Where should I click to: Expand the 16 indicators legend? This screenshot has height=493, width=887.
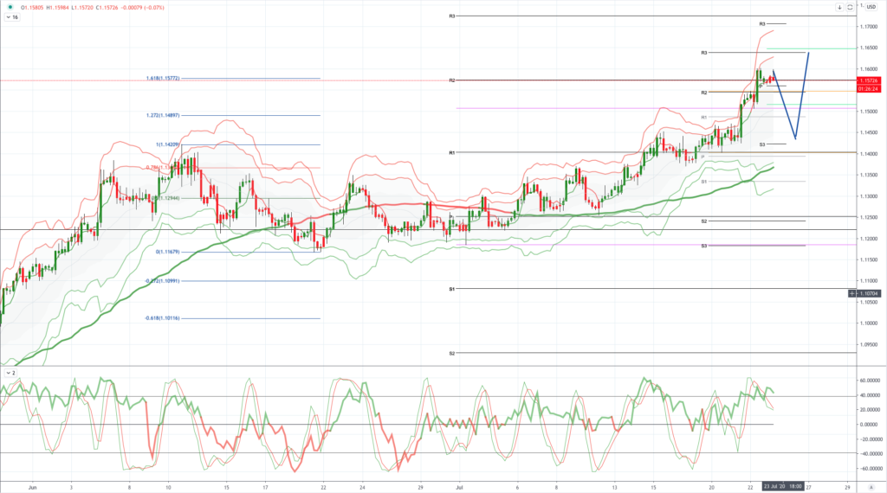[12, 17]
